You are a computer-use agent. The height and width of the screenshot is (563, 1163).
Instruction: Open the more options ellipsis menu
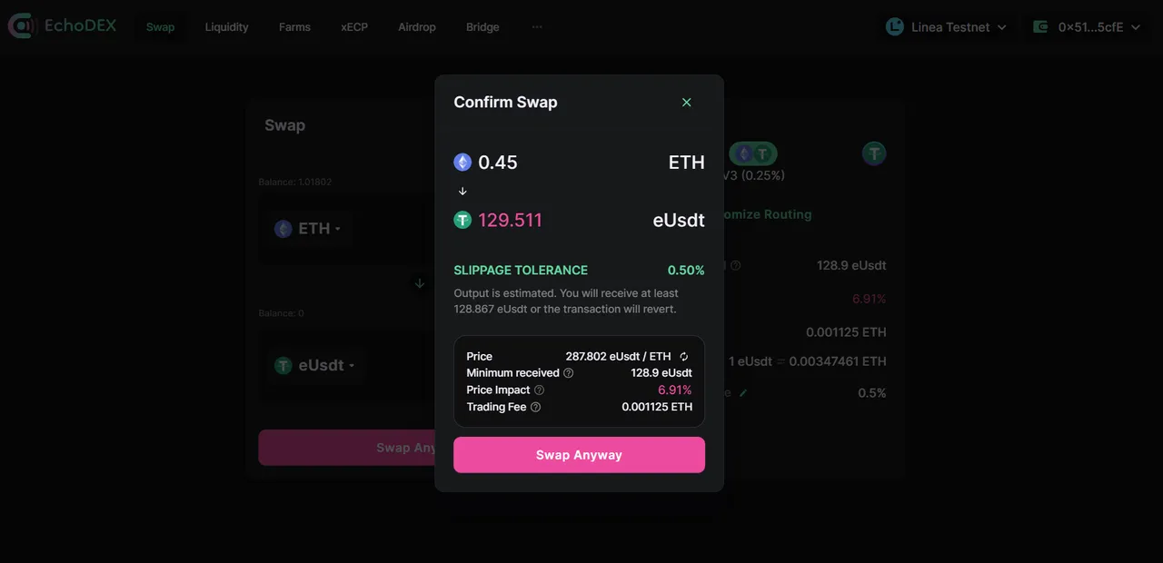[x=537, y=27]
